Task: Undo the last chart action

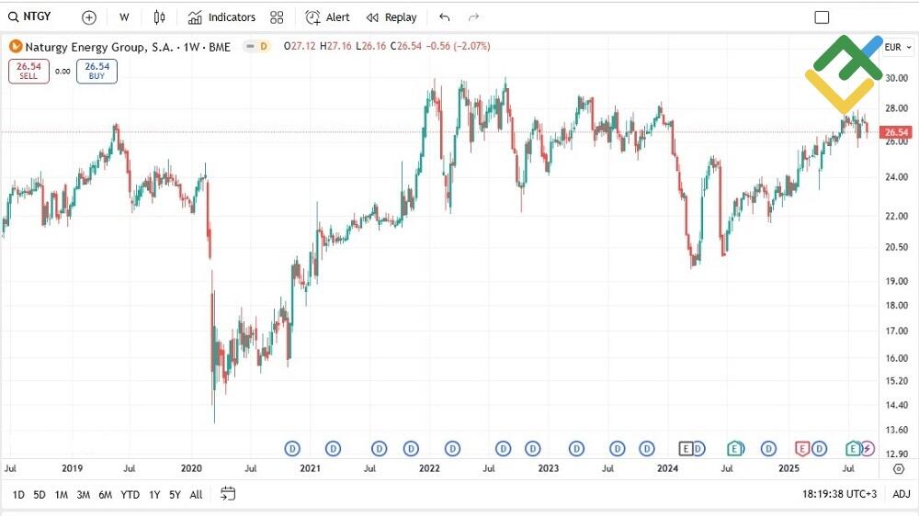Action: [x=445, y=17]
